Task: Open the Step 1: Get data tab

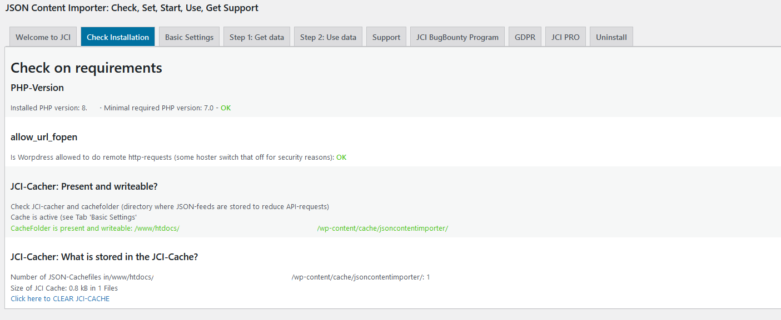Action: click(x=257, y=37)
